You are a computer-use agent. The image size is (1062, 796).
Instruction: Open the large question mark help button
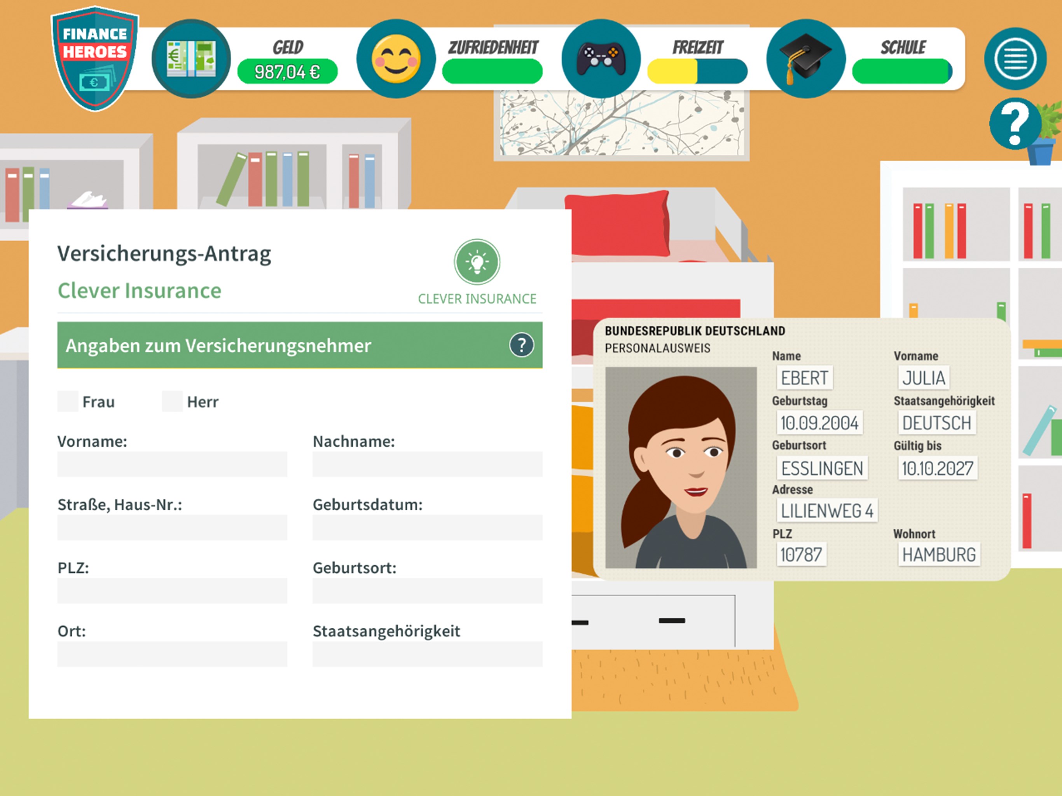click(1015, 124)
